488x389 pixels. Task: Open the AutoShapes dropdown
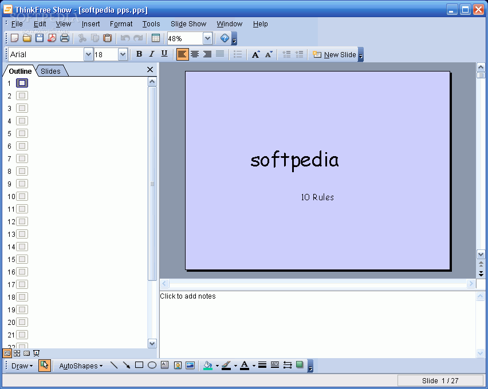81,366
